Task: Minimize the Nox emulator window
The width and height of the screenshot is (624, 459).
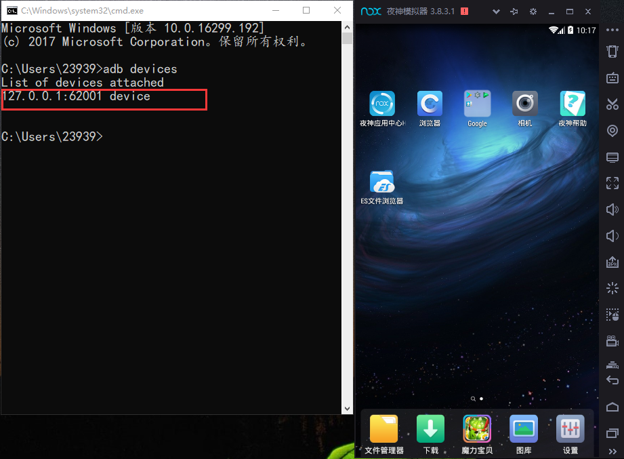Action: click(552, 12)
